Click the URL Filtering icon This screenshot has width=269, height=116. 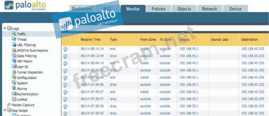click(14, 45)
